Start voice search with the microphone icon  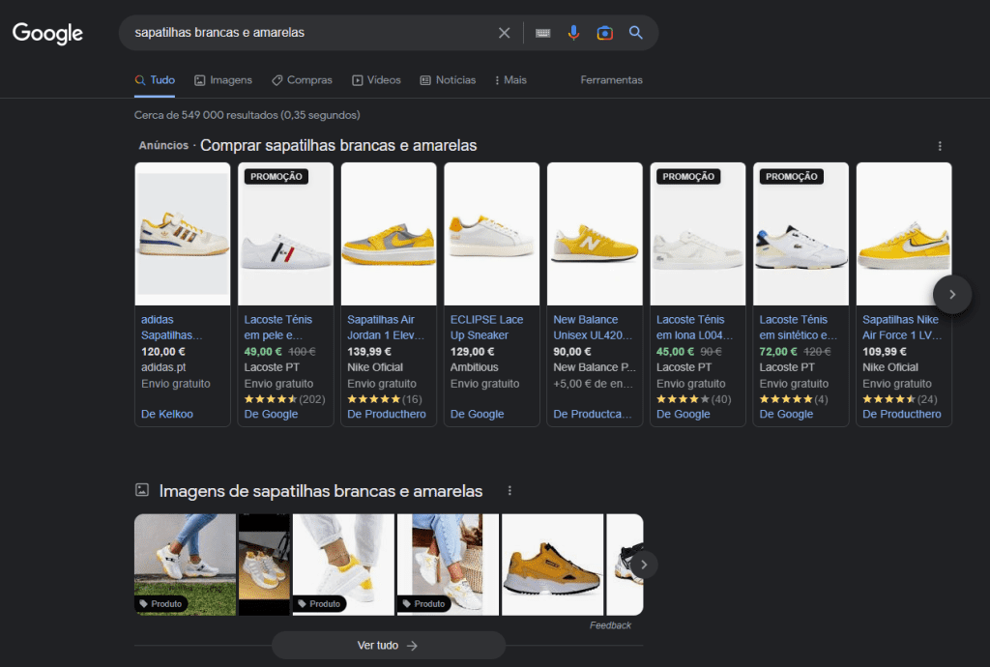click(x=573, y=33)
